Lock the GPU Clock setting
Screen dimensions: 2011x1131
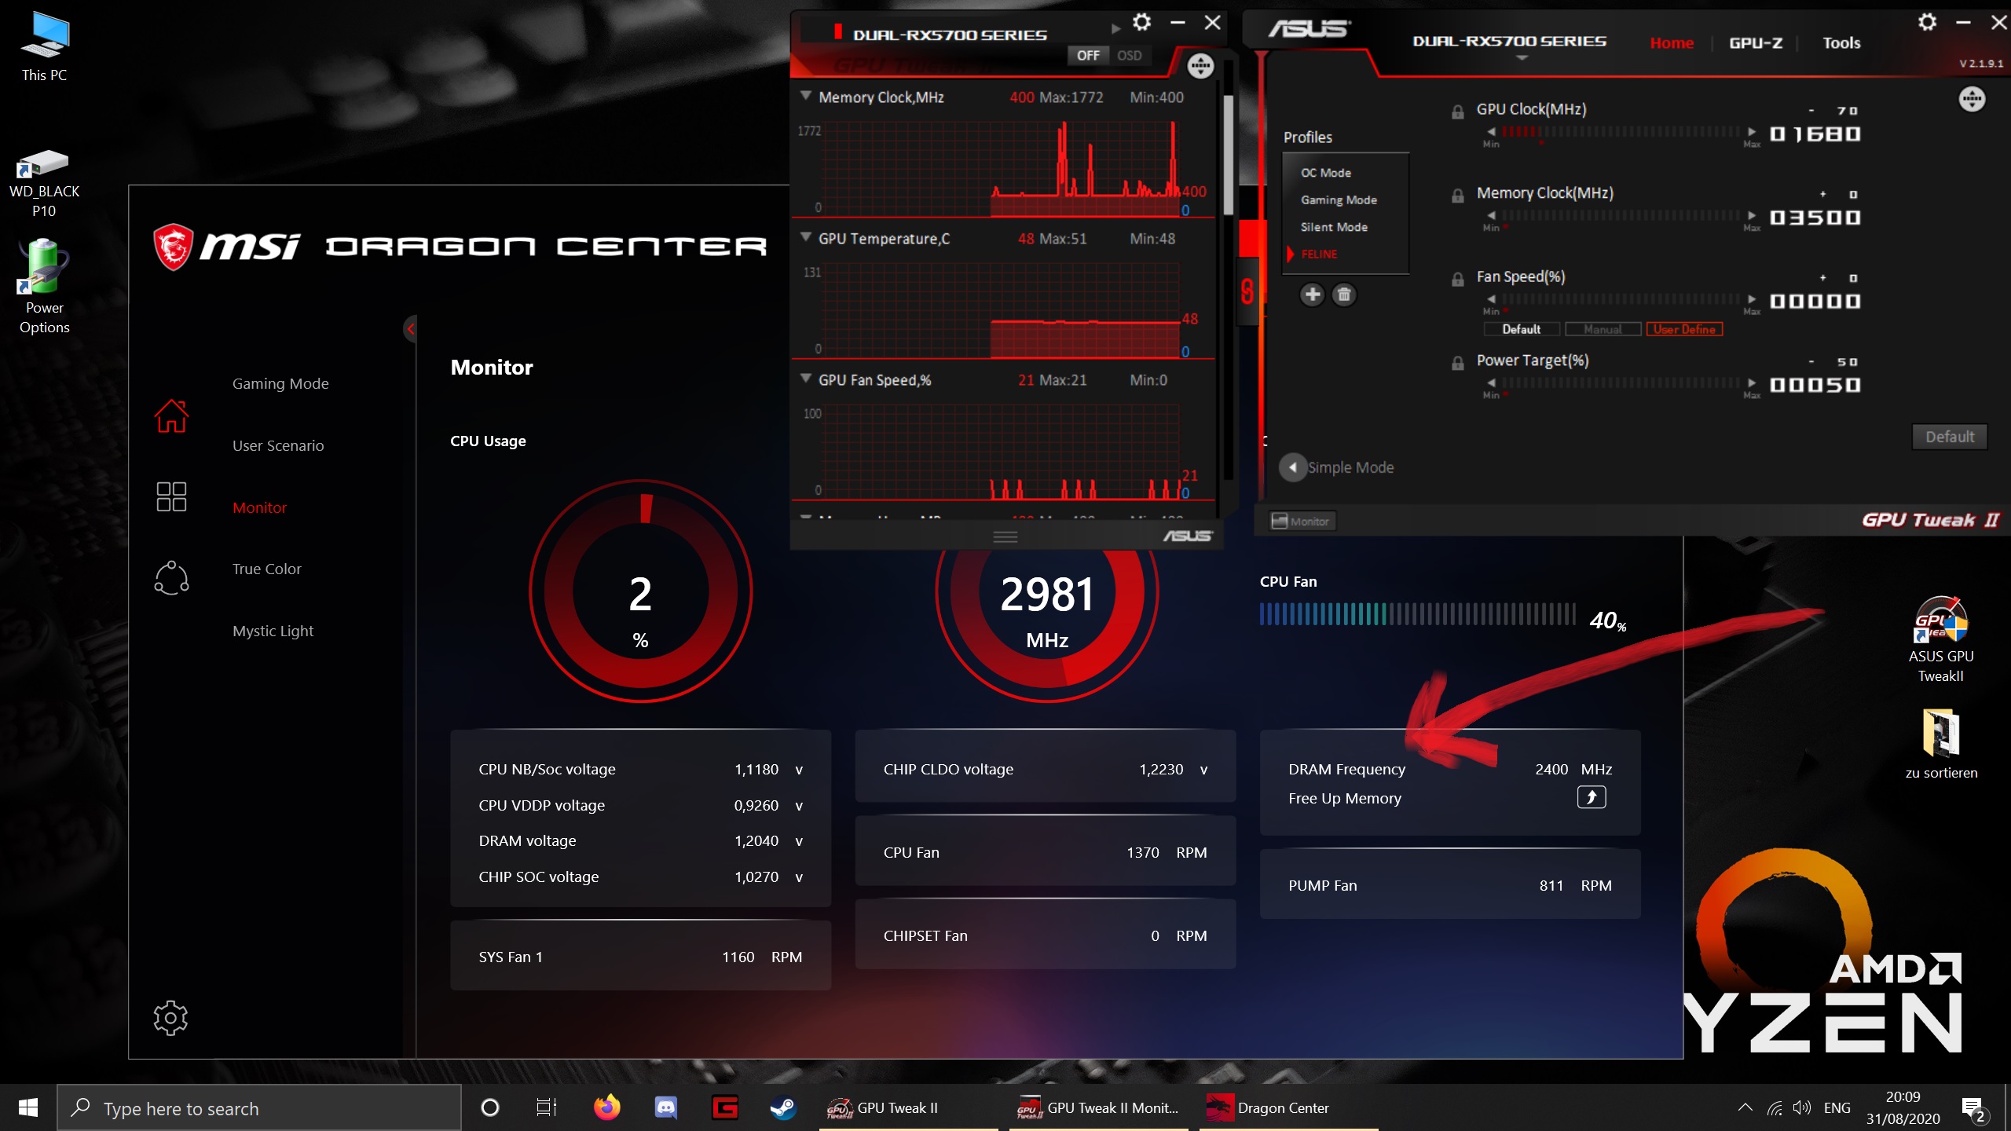click(x=1458, y=112)
